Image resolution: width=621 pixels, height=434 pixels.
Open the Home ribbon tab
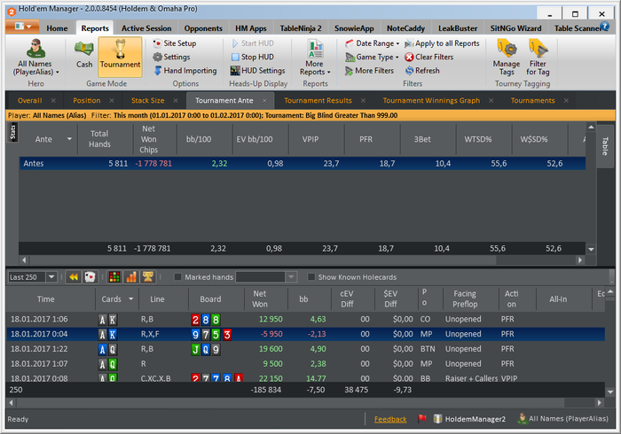point(57,28)
